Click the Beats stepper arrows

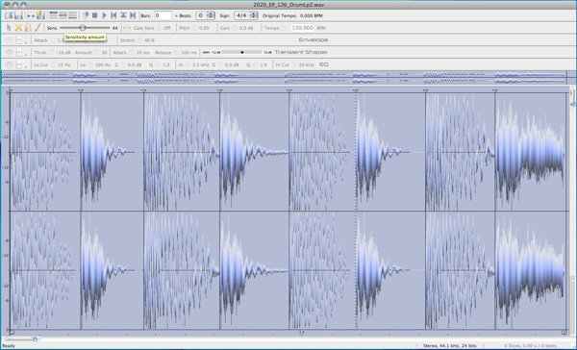coord(212,15)
